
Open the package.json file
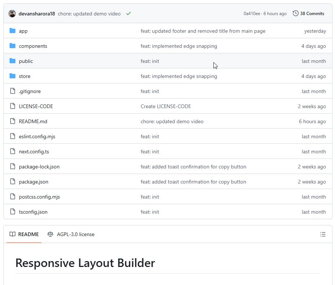click(33, 182)
